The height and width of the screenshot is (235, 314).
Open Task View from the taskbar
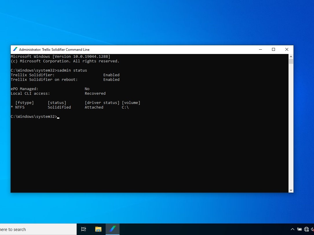[84, 229]
